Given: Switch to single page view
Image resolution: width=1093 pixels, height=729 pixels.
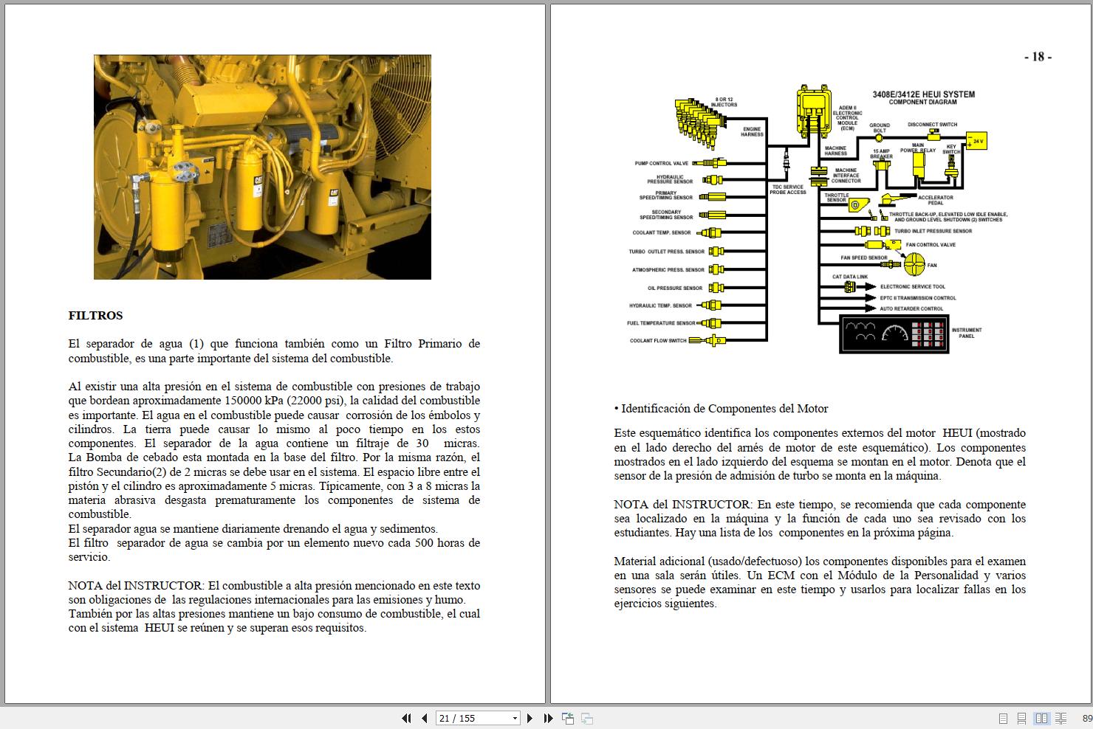Looking at the screenshot, I should tap(1003, 718).
